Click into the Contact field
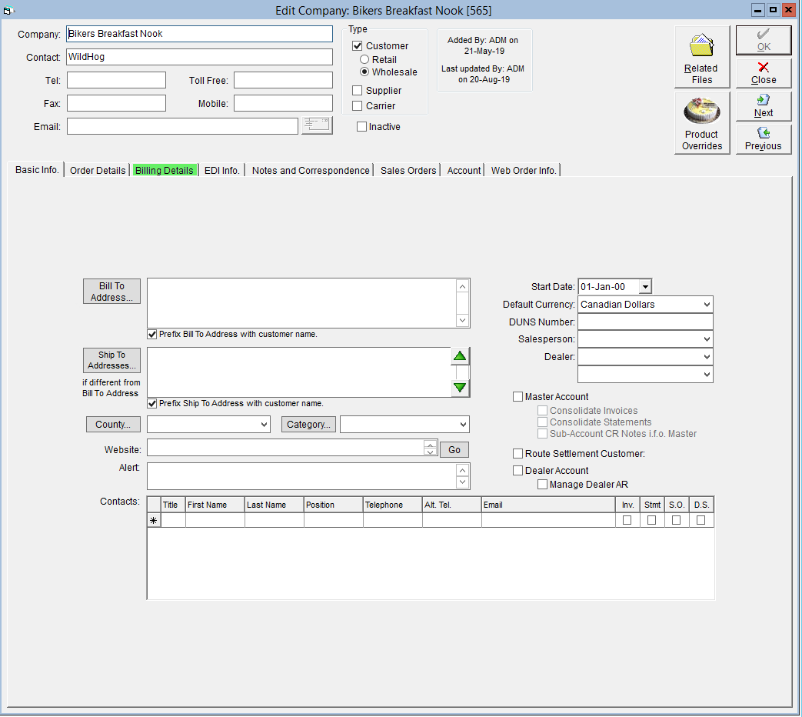Viewport: 802px width, 717px height. 199,57
